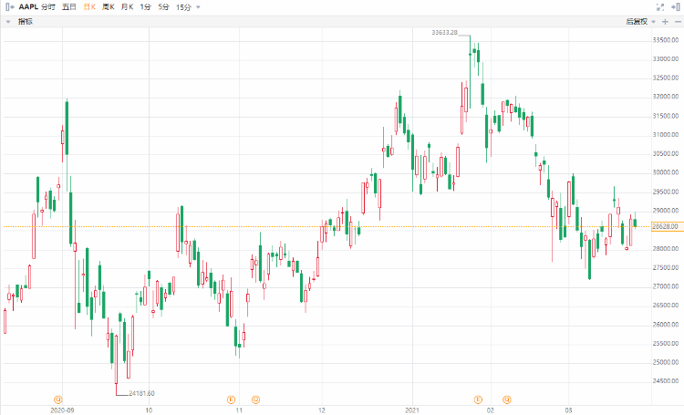684x415 pixels.
Task: Click the 2020-09 event marker icon
Action: click(59, 399)
